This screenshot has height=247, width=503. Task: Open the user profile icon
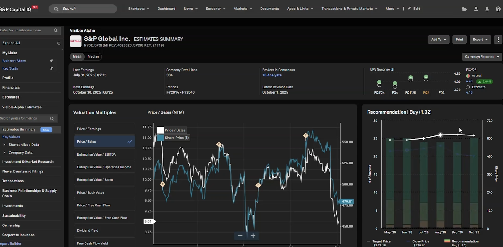click(x=476, y=9)
